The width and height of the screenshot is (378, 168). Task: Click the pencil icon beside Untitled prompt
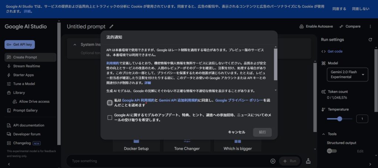pyautogui.click(x=111, y=27)
